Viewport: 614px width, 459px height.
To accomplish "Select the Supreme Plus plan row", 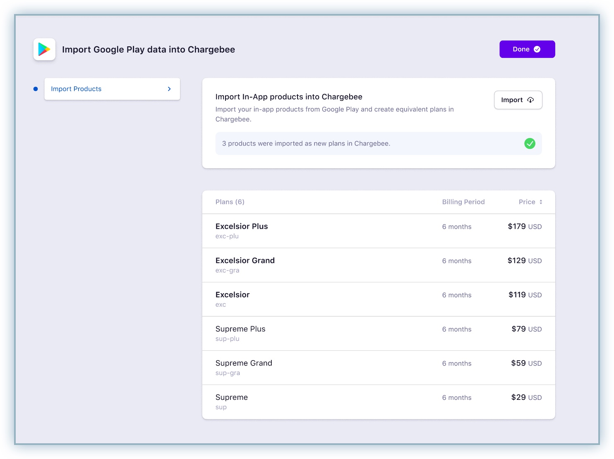I will tap(240, 329).
